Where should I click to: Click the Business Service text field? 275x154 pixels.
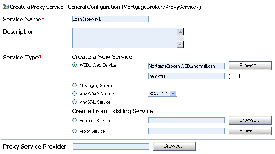click(x=187, y=120)
